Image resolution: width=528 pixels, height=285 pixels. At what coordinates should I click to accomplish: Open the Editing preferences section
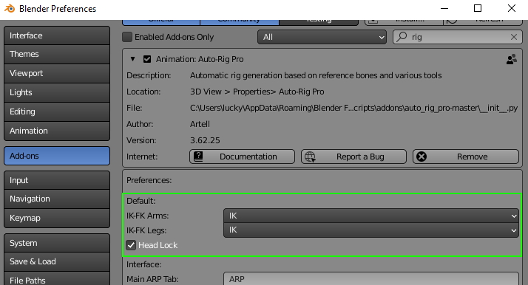[x=57, y=111]
